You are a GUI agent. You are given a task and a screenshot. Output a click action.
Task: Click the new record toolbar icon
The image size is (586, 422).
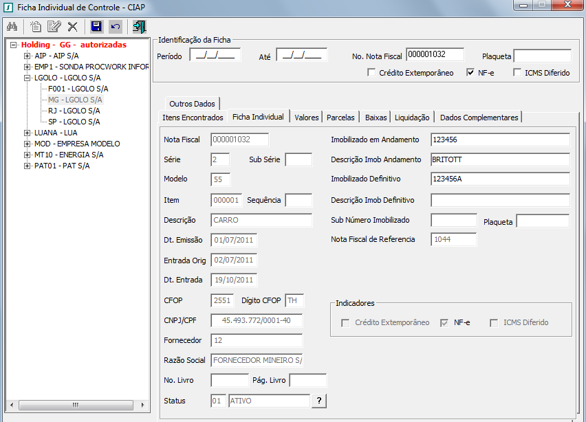(x=36, y=27)
